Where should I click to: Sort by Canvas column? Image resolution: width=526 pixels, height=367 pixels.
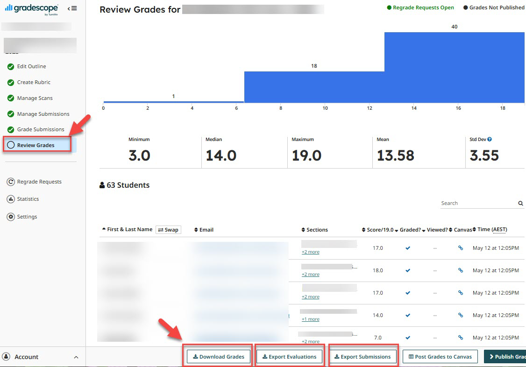tap(461, 230)
